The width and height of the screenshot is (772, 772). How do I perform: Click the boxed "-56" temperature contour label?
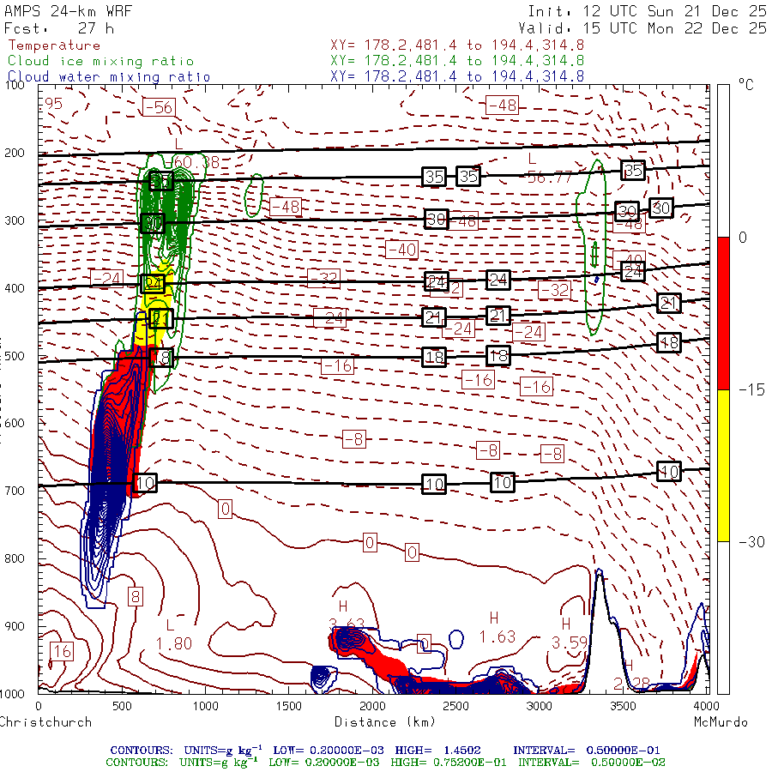159,107
